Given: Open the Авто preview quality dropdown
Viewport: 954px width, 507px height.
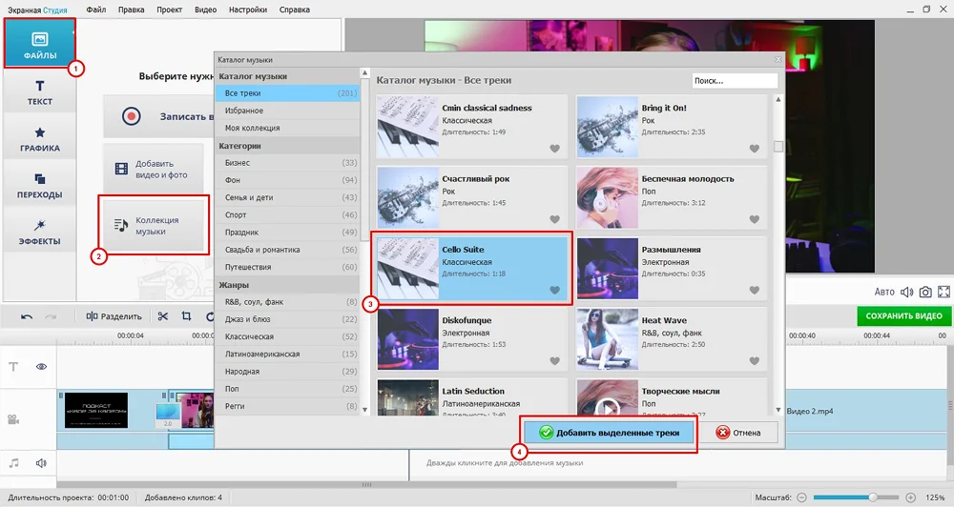Looking at the screenshot, I should pos(884,292).
